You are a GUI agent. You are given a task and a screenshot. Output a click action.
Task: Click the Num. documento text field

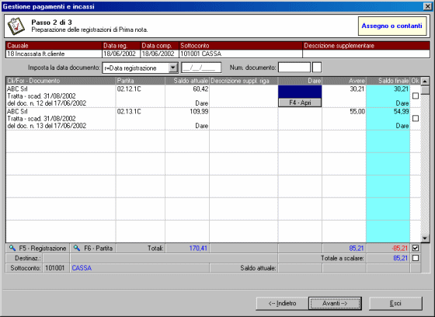pyautogui.click(x=294, y=68)
